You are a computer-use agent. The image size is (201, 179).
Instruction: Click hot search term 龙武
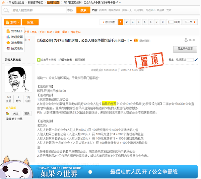(169, 10)
